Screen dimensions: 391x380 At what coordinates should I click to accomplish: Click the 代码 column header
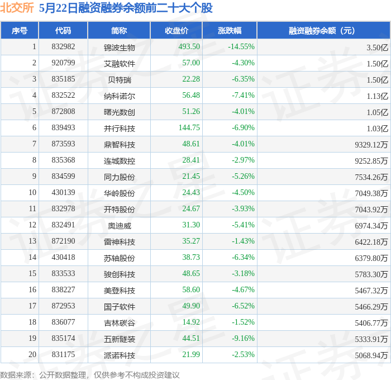[x=63, y=31]
